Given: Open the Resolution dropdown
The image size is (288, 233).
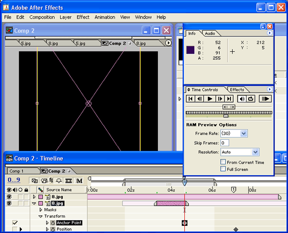Looking at the screenshot, I should 255,152.
